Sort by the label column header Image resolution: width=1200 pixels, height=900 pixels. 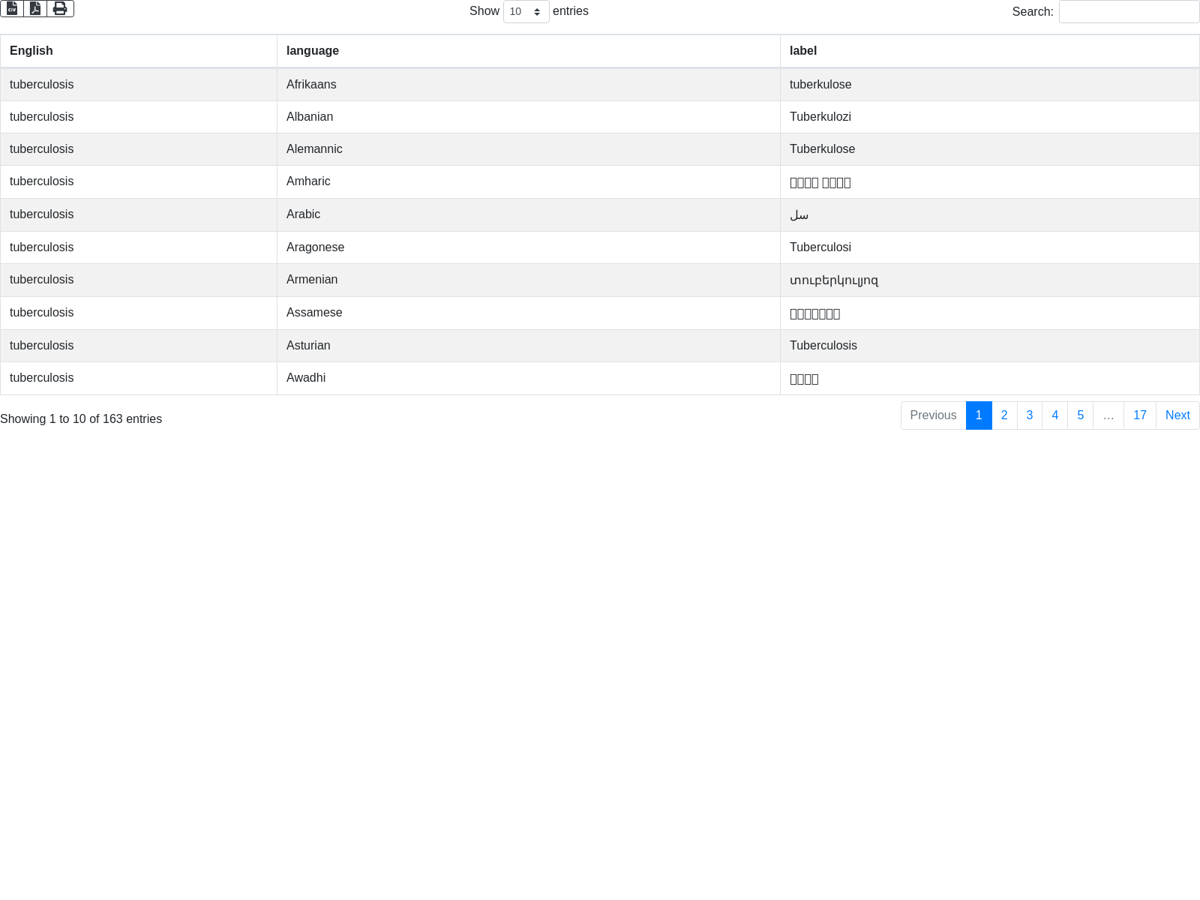tap(803, 51)
